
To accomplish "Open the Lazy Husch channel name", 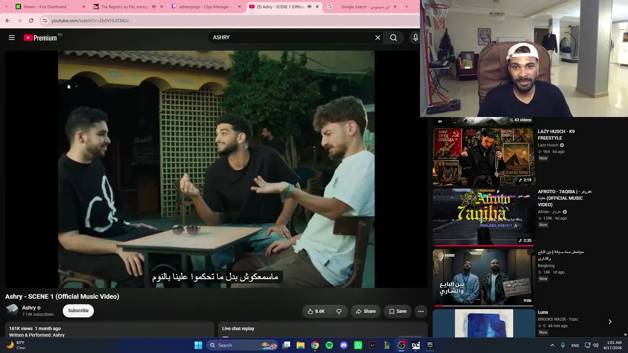I will tap(548, 145).
